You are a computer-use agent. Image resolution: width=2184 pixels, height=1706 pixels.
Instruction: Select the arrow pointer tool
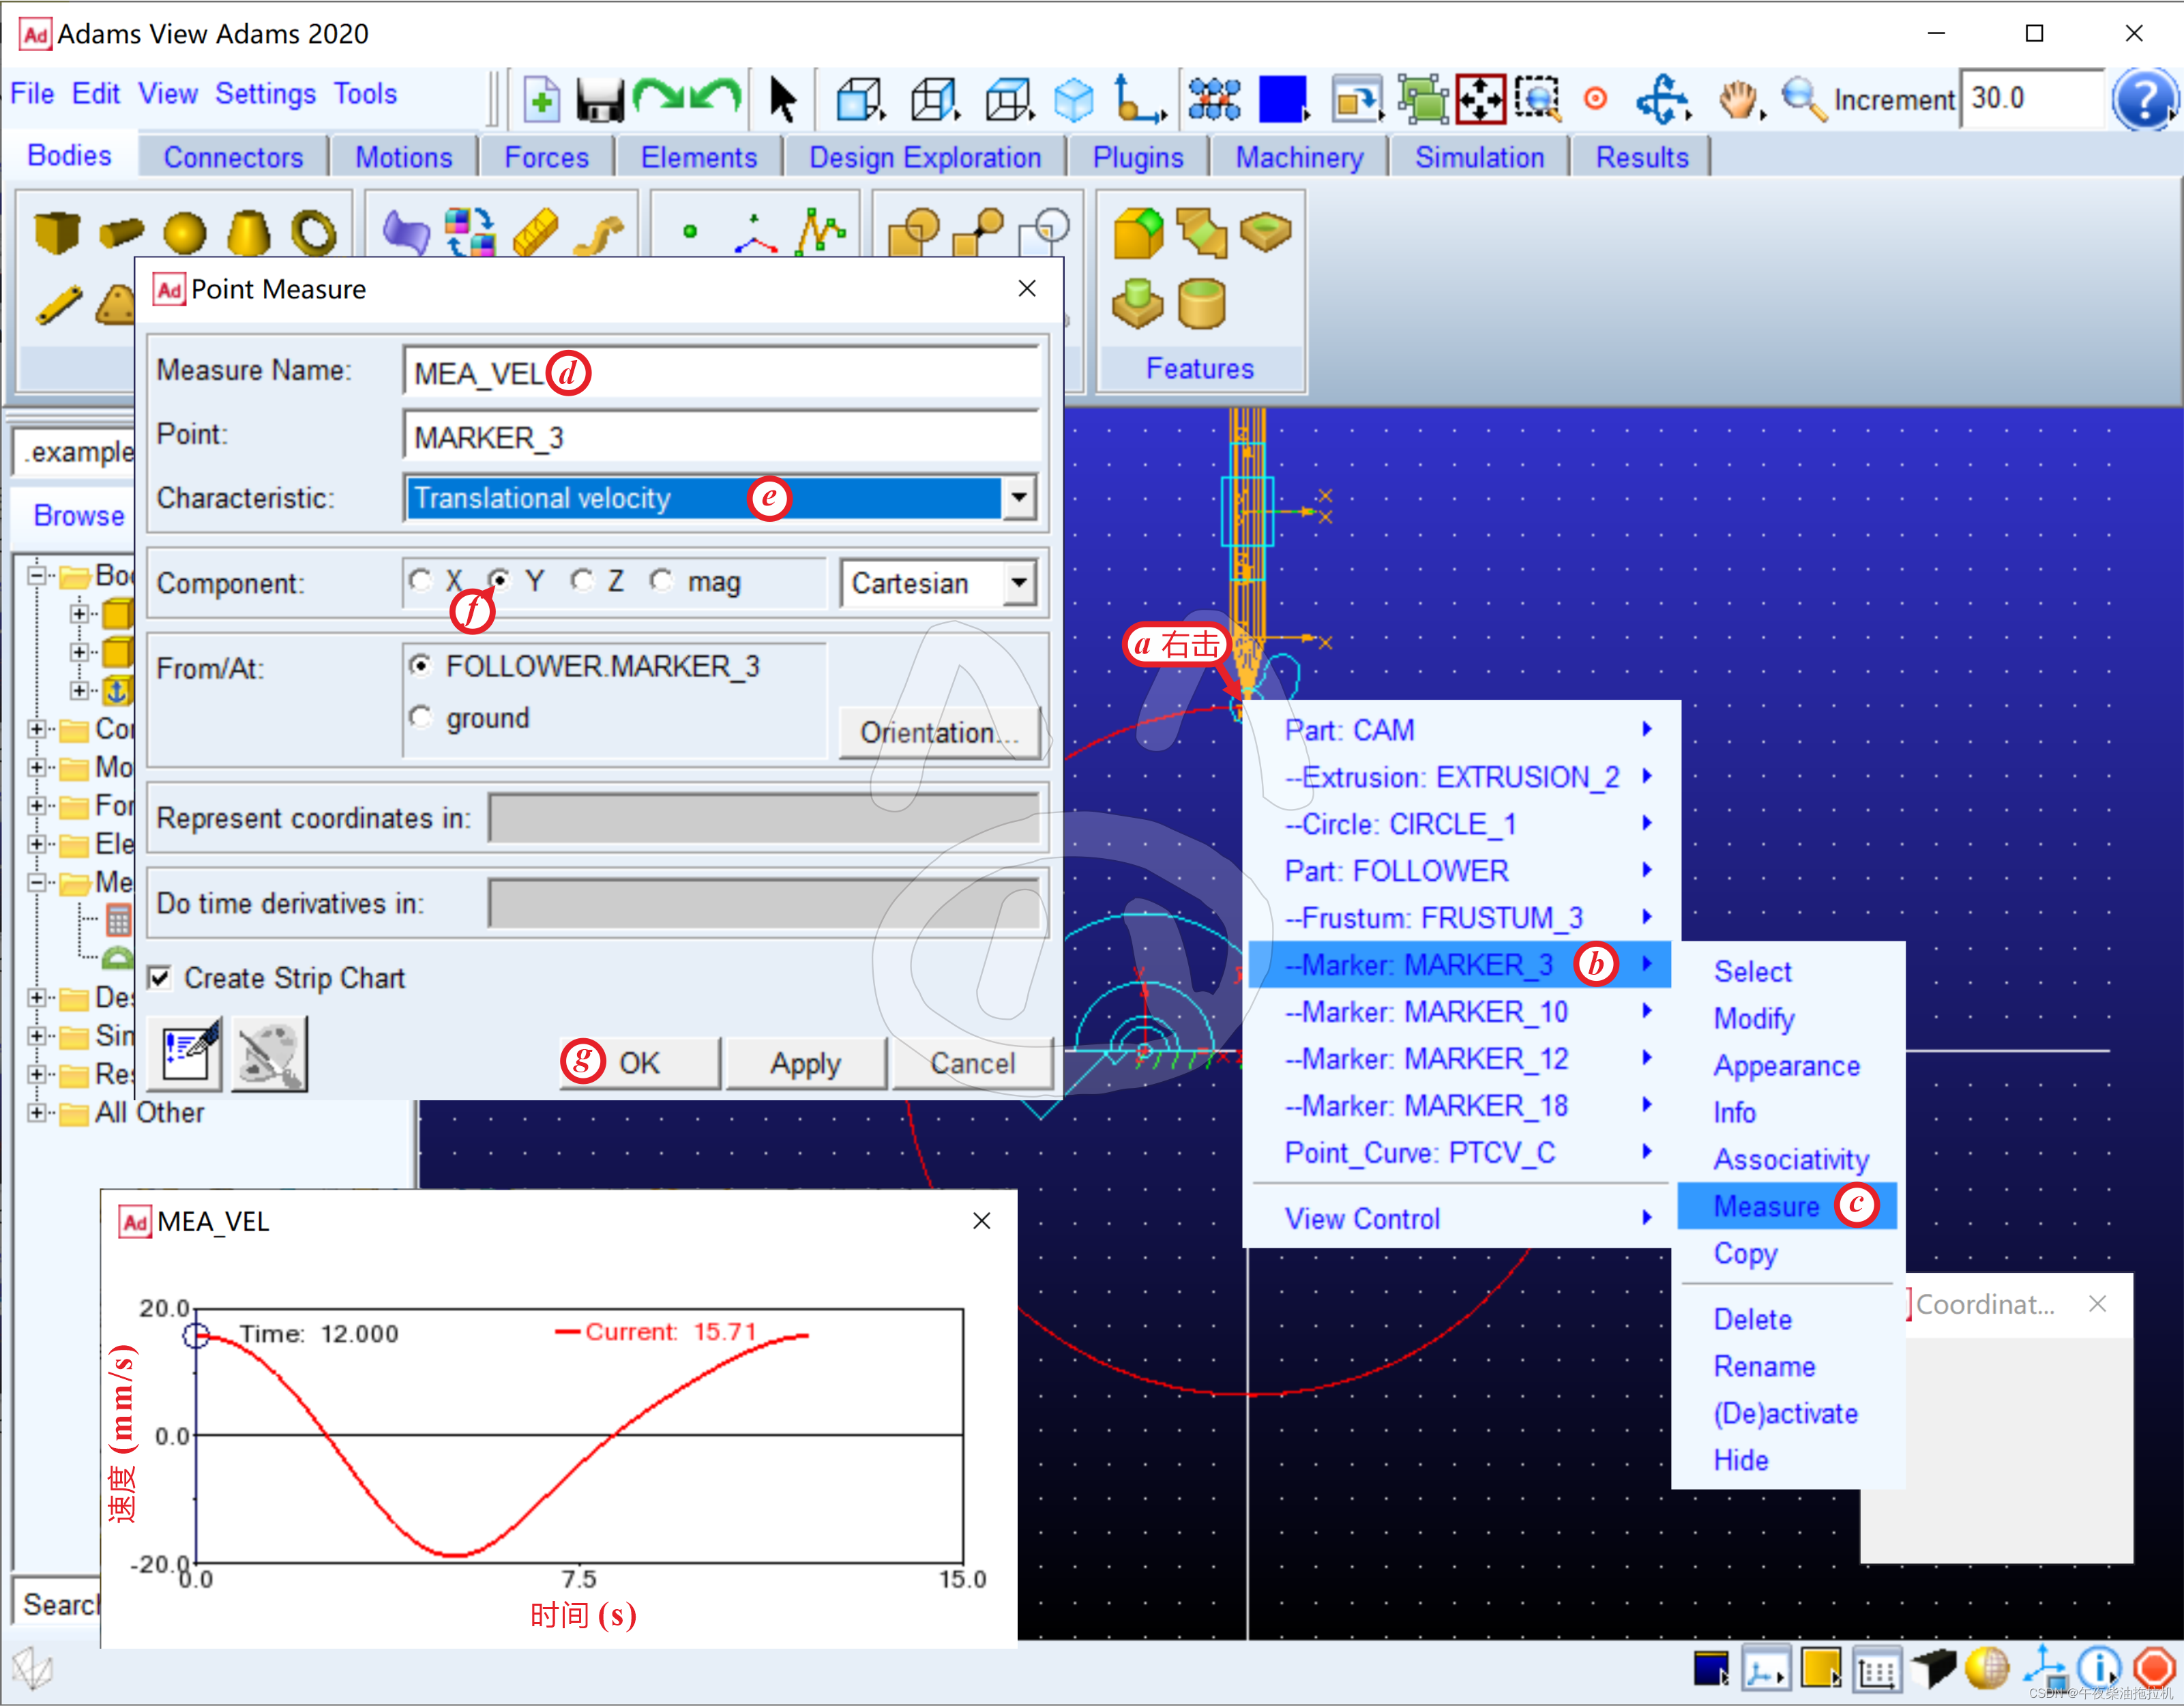783,100
